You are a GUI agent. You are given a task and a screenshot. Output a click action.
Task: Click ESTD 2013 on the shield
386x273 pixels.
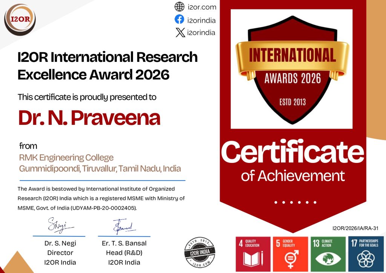coord(293,102)
